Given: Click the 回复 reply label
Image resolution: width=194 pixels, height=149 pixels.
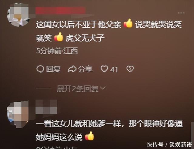Looking at the screenshot, I should coord(53,69).
